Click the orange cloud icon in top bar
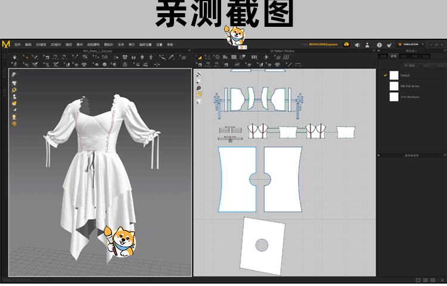The height and width of the screenshot is (286, 447). [x=346, y=45]
